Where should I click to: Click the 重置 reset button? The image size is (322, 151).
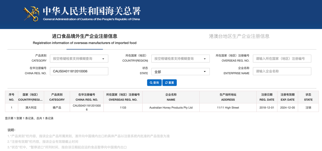point(170,83)
